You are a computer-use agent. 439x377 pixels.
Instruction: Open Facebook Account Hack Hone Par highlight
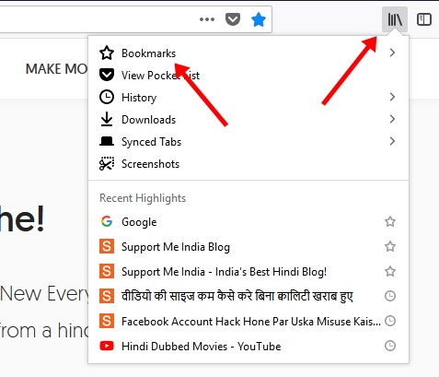click(x=248, y=321)
